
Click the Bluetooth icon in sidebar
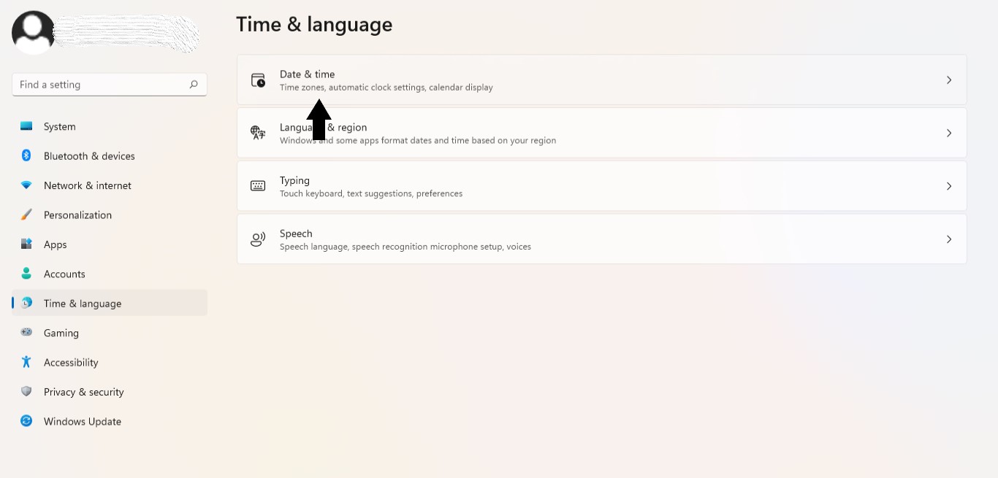pos(26,155)
